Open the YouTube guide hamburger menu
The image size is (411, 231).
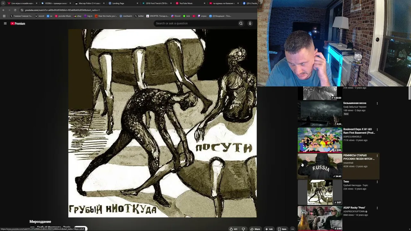coord(5,23)
